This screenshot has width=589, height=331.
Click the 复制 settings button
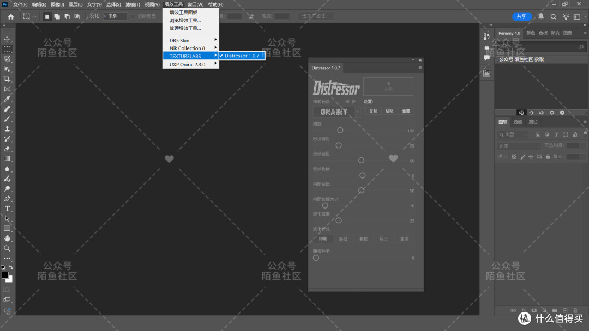[373, 112]
